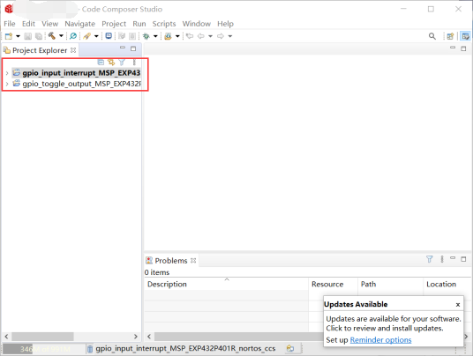Open the flash icon dropdown arrow
Image resolution: width=473 pixels, height=356 pixels.
96,36
